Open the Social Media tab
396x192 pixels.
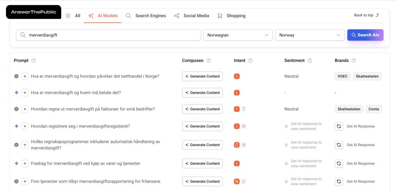click(x=191, y=15)
